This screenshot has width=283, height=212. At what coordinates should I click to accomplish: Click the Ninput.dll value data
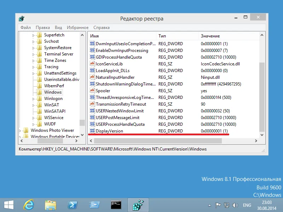[x=210, y=77]
